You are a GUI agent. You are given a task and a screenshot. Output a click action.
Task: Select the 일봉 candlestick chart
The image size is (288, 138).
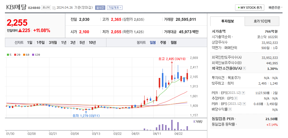click(x=153, y=42)
